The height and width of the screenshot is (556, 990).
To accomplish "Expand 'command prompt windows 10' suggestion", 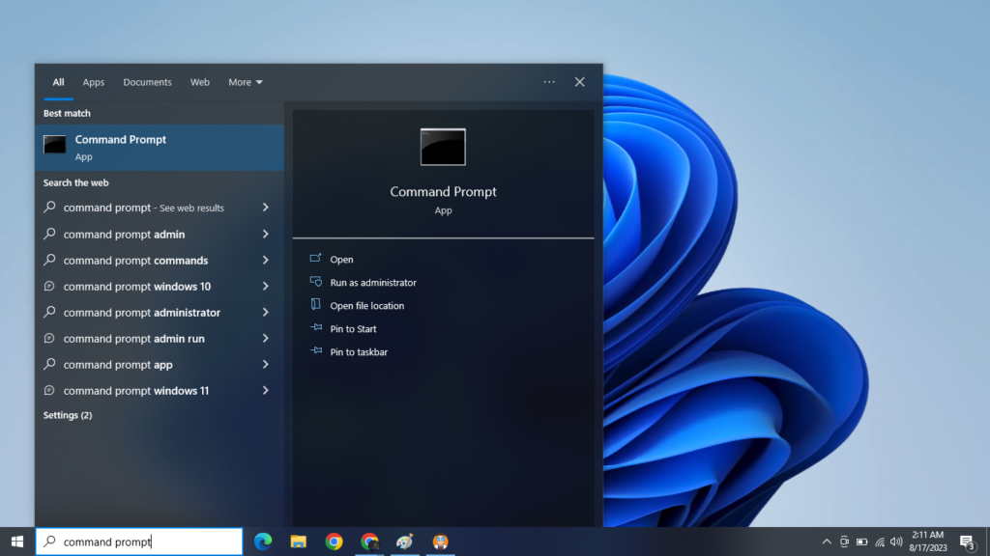I will tap(268, 286).
